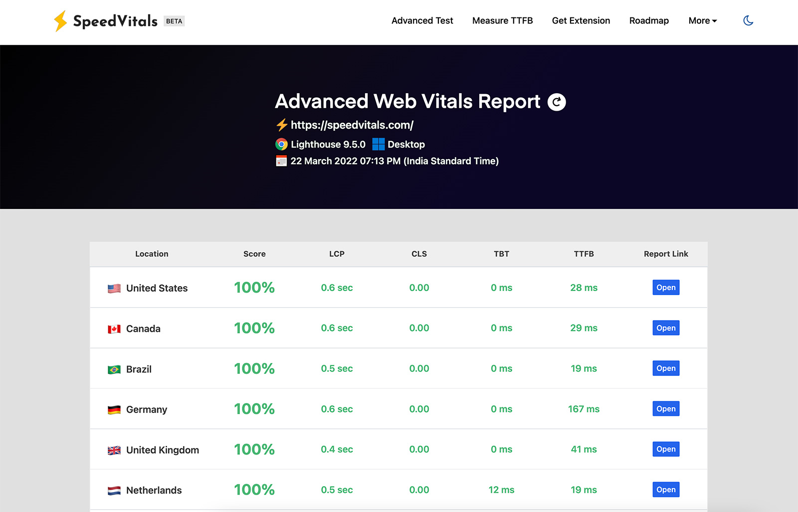
Task: Open the Germany report link
Action: coord(666,409)
